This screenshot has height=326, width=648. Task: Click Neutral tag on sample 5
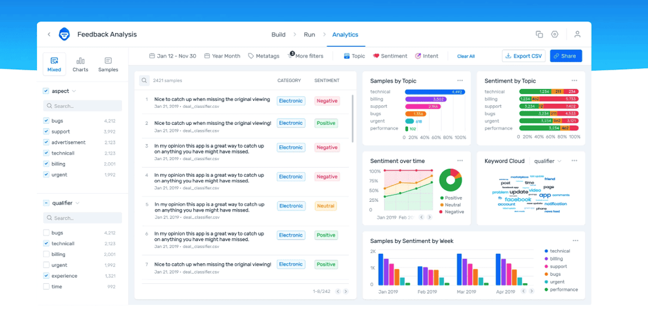point(326,206)
